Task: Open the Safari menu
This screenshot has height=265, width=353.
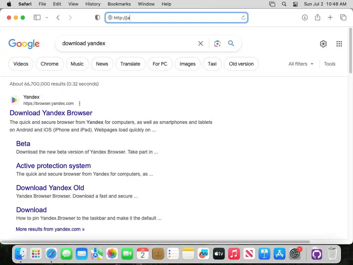Action: pos(25,4)
